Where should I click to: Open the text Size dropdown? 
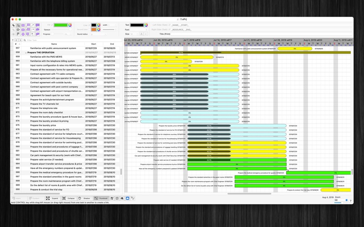click(134, 34)
